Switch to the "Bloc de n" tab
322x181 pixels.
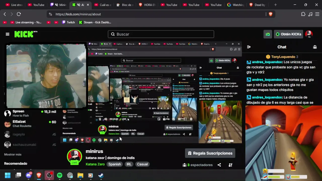pyautogui.click(x=125, y=5)
